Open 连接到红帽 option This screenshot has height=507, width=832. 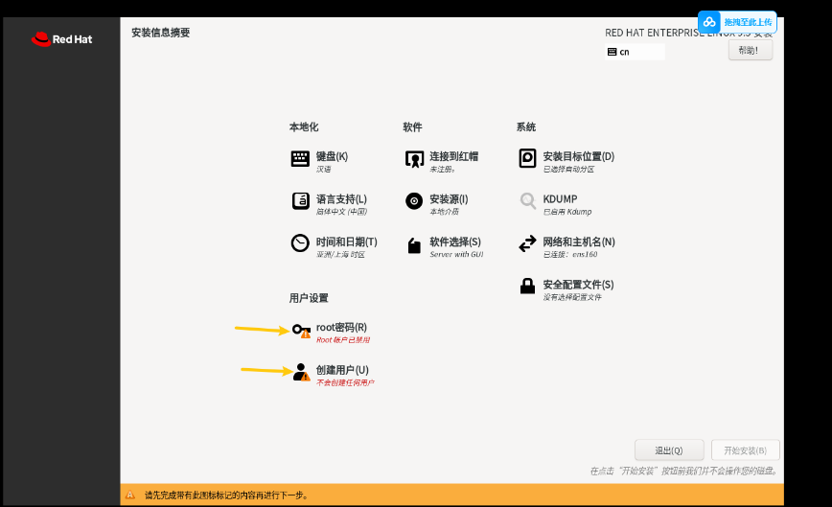453,156
